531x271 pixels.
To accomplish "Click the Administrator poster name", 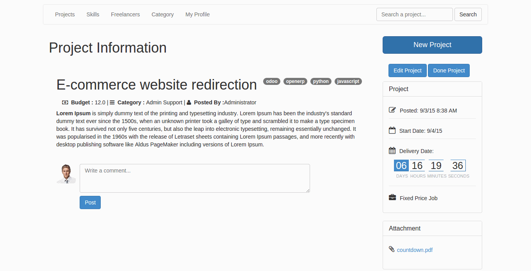I will pyautogui.click(x=240, y=102).
